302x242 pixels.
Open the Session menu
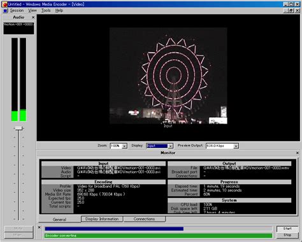17,10
